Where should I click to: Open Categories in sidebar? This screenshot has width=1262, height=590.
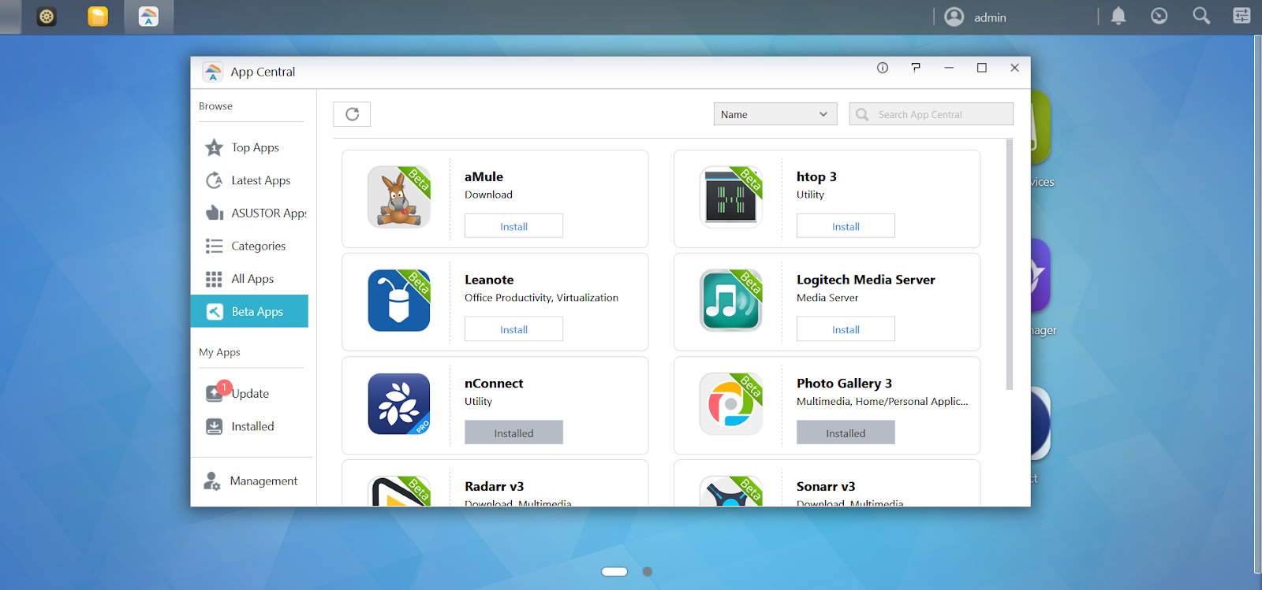(249, 246)
